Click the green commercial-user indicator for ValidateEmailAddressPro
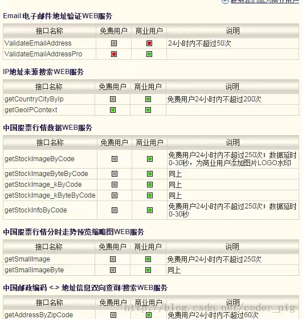The height and width of the screenshot is (319, 302). 149,54
